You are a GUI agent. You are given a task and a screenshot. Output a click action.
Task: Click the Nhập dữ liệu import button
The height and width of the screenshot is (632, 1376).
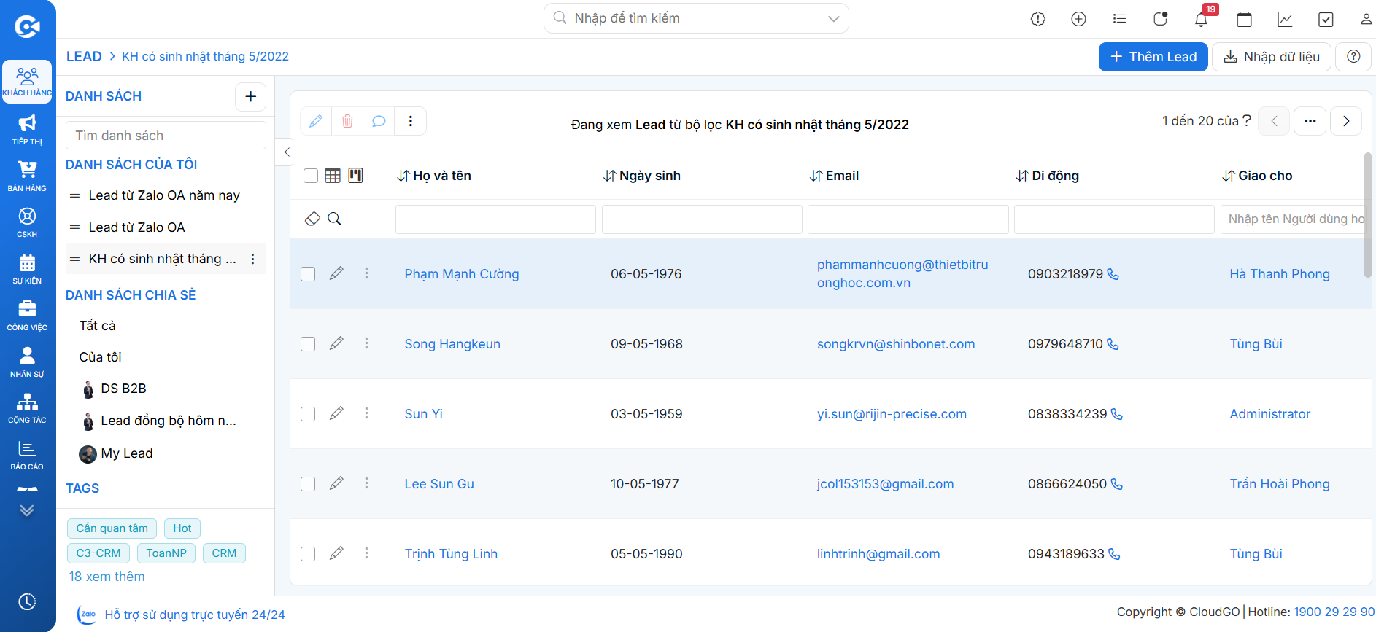point(1272,57)
